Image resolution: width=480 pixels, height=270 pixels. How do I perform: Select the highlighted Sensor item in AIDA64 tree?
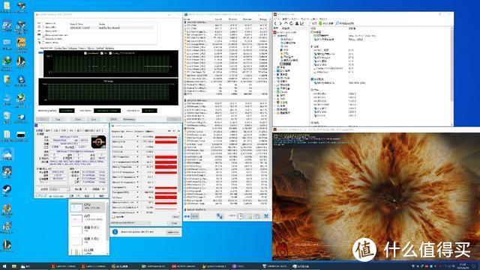pyautogui.click(x=286, y=64)
